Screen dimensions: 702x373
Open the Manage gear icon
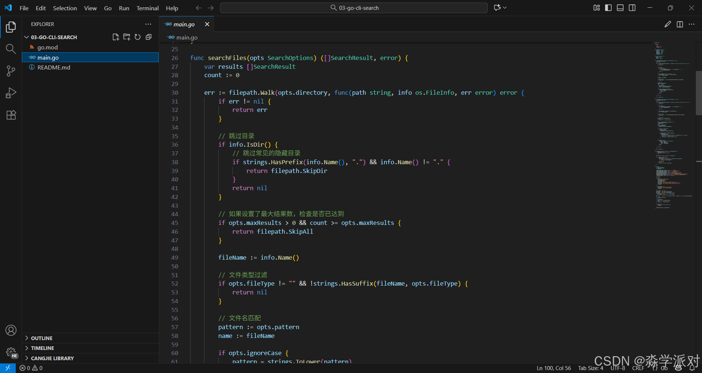coord(11,352)
